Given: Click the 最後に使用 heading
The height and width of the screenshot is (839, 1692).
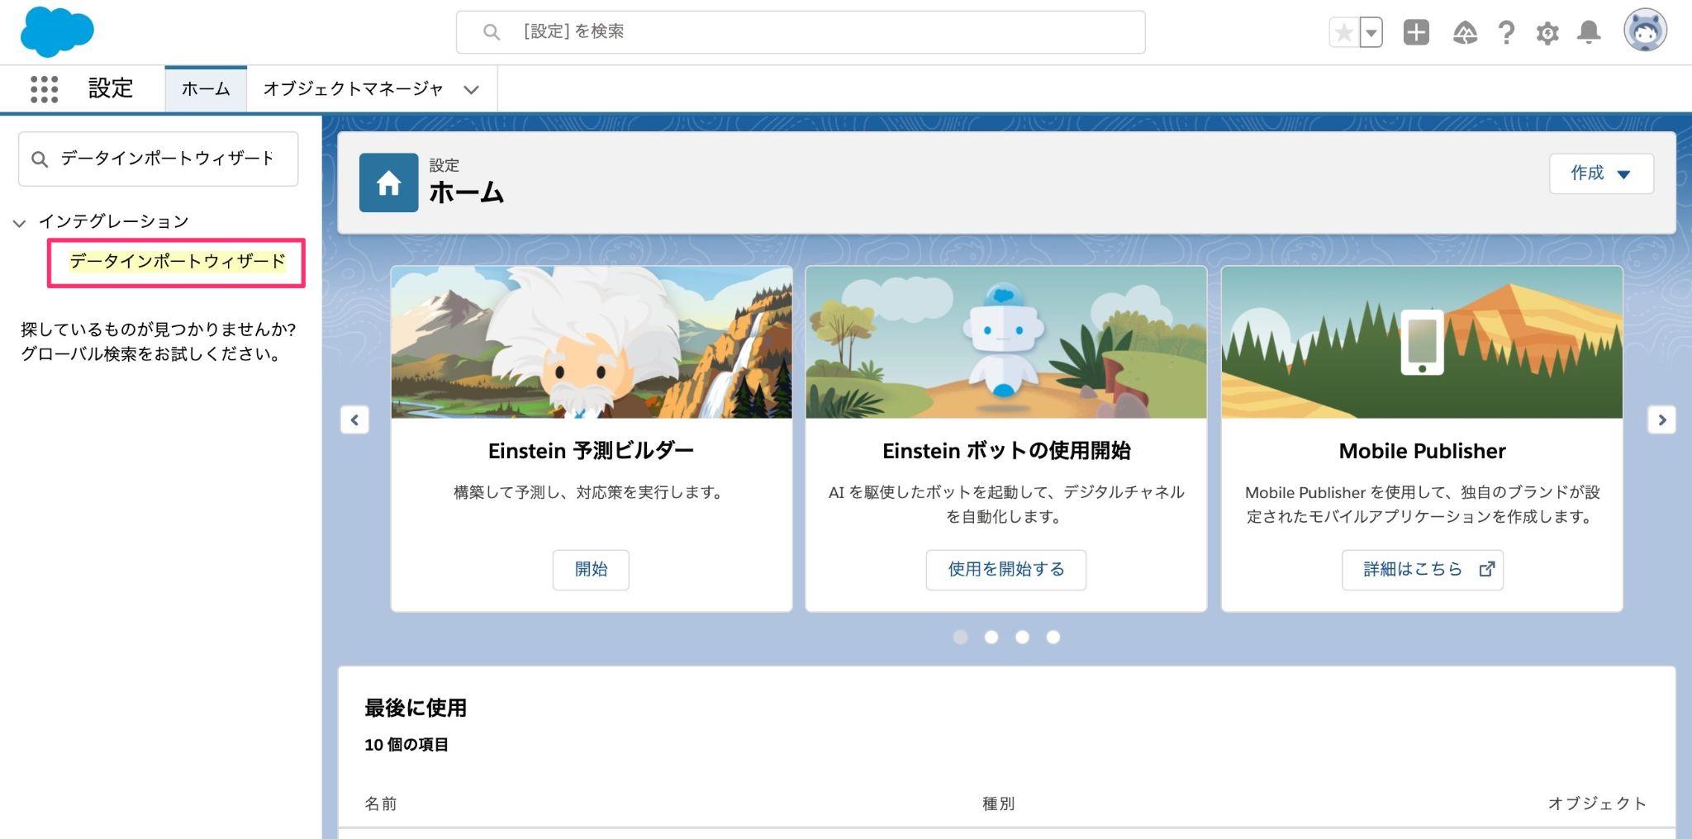Looking at the screenshot, I should pos(416,708).
